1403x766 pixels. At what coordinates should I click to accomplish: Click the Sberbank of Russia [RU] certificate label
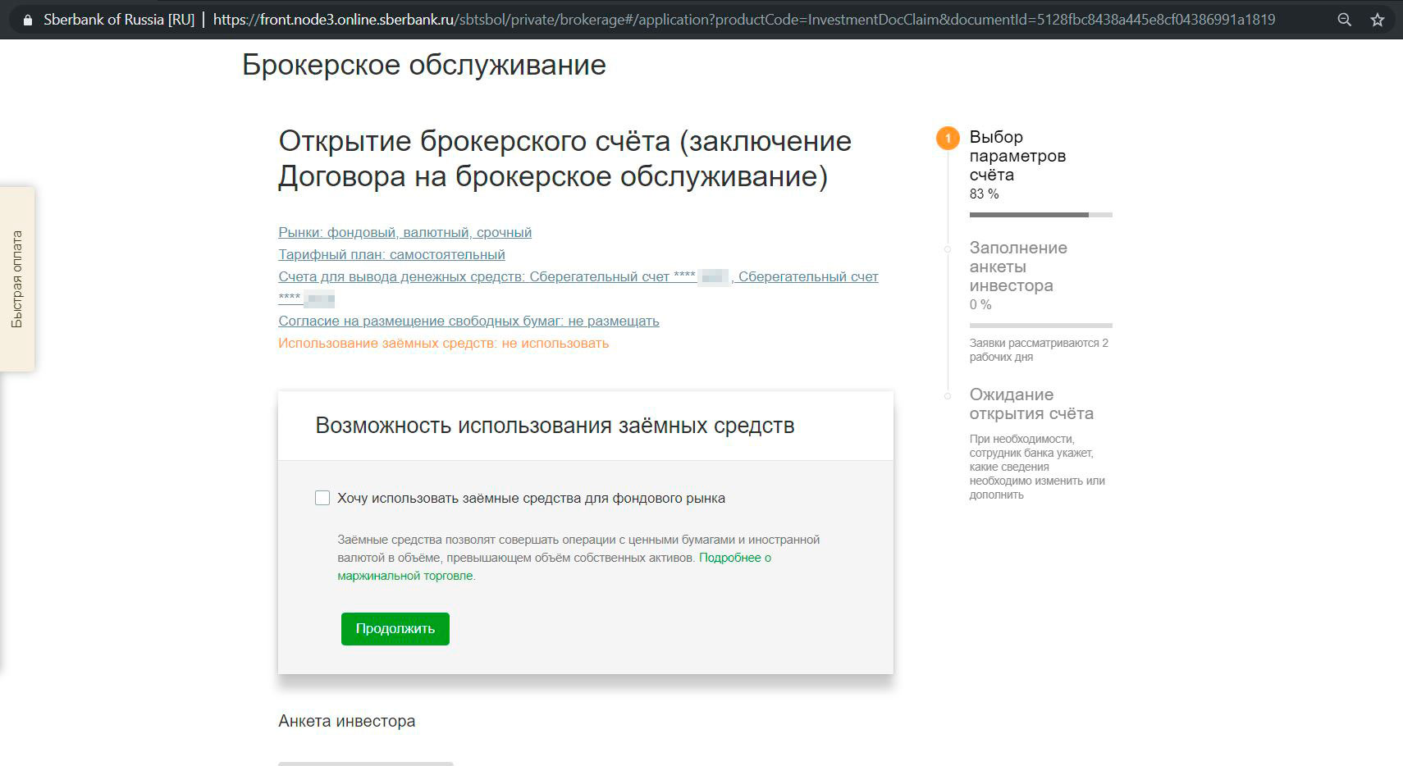[x=119, y=20]
